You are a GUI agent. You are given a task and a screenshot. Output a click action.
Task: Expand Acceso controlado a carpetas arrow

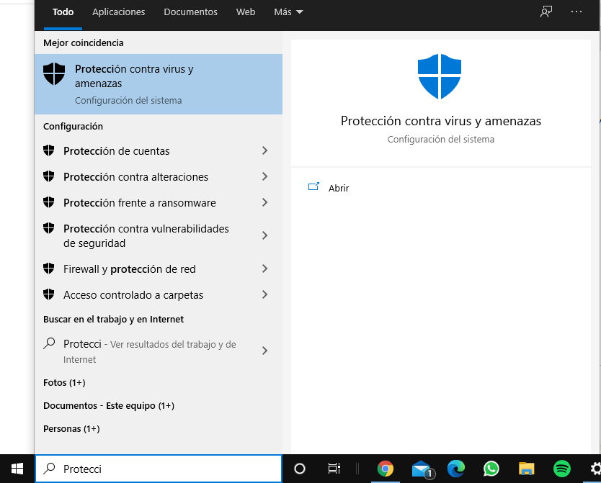pos(264,294)
